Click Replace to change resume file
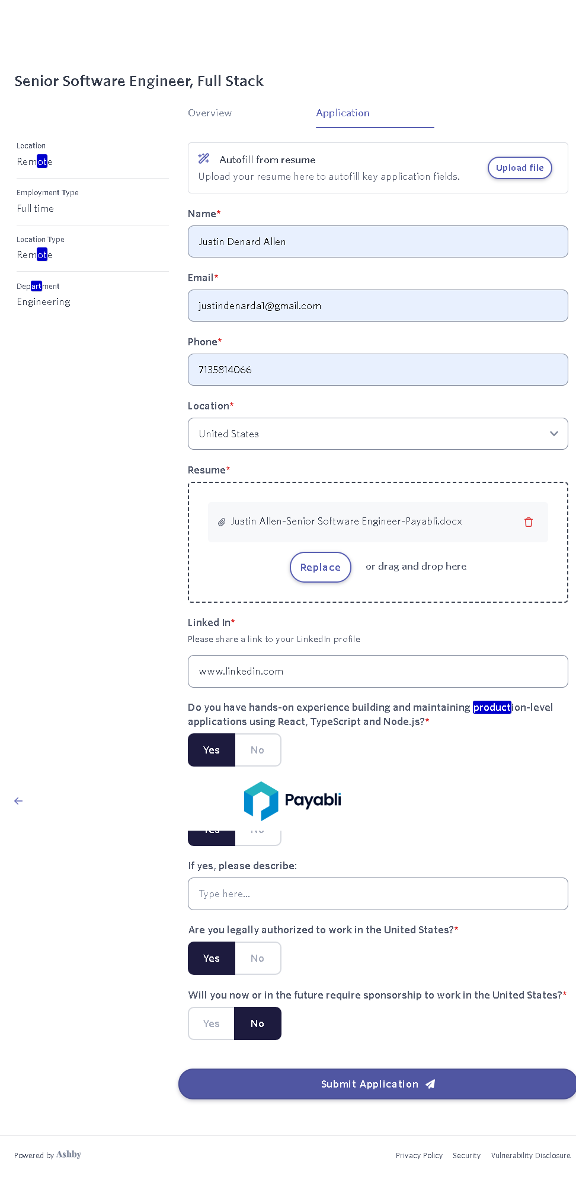This screenshot has height=1189, width=576. [x=320, y=567]
